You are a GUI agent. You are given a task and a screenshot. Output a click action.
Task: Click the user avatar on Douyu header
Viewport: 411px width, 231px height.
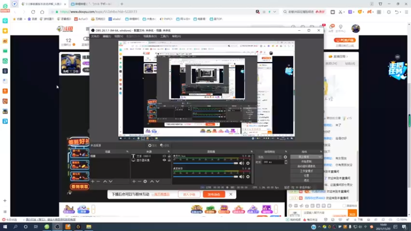356,29
